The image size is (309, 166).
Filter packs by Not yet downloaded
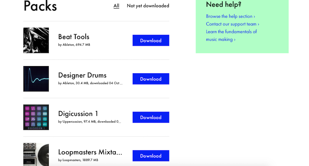(148, 6)
